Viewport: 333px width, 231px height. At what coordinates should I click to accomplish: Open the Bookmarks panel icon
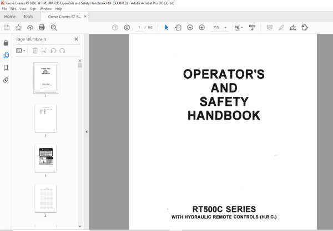6,68
